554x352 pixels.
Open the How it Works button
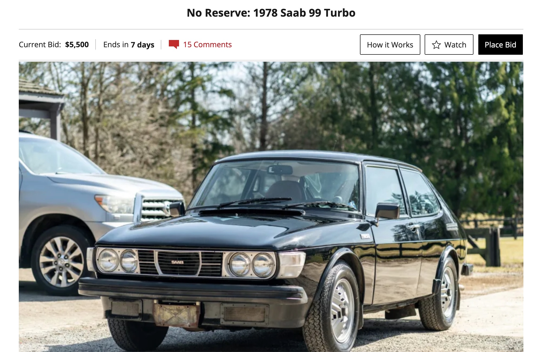[390, 45]
